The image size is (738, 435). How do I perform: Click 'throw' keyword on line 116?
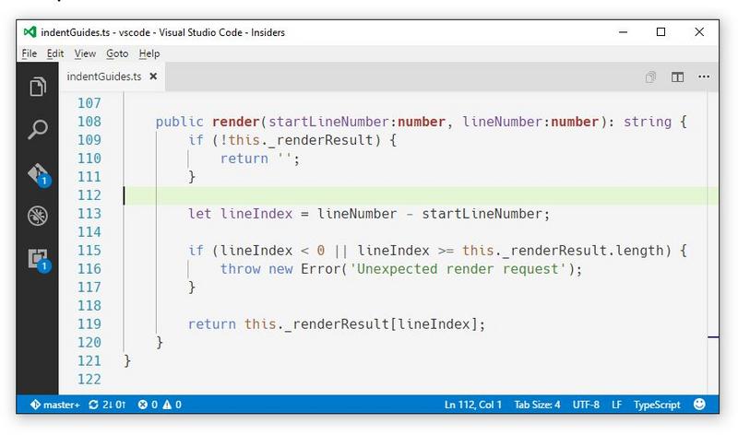240,269
